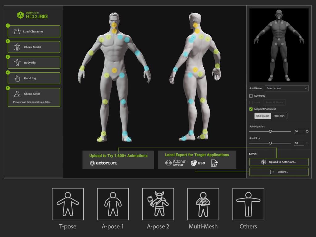
Task: Select the Whole Mesh option
Action: click(x=263, y=116)
